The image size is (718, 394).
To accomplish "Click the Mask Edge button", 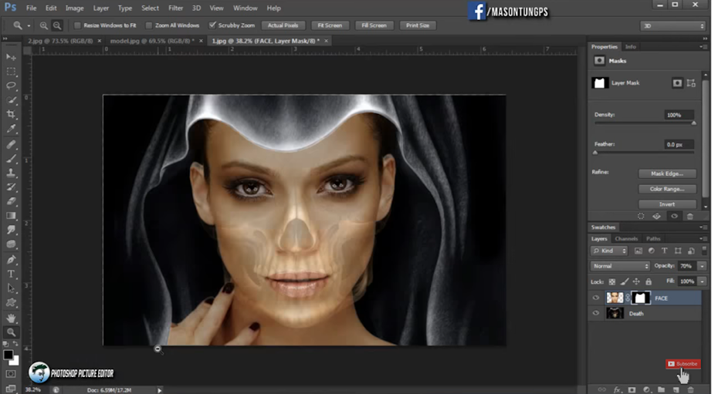I will 667,173.
